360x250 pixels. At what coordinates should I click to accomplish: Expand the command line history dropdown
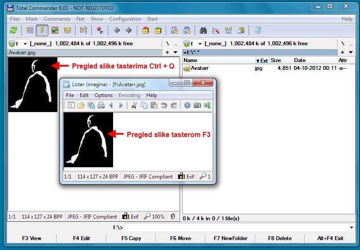(351, 228)
